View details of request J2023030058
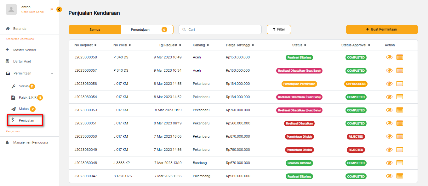The image size is (428, 186). 389,57
